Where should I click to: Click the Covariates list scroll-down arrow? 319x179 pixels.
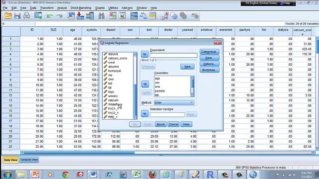pos(192,95)
